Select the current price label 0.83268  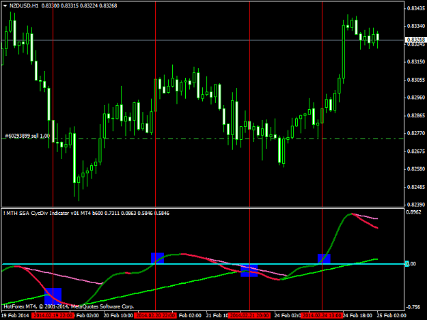coord(416,40)
